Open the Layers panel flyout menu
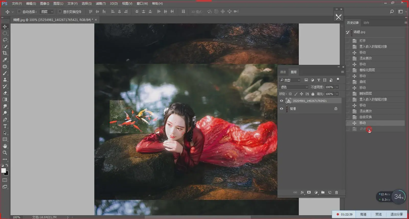This screenshot has height=219, width=409. pos(342,72)
